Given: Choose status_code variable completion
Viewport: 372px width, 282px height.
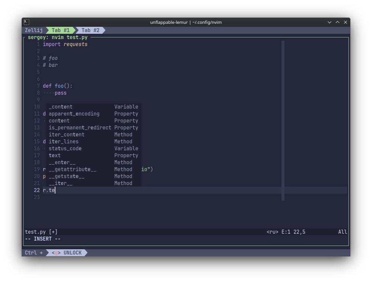Looking at the screenshot, I should [93, 148].
